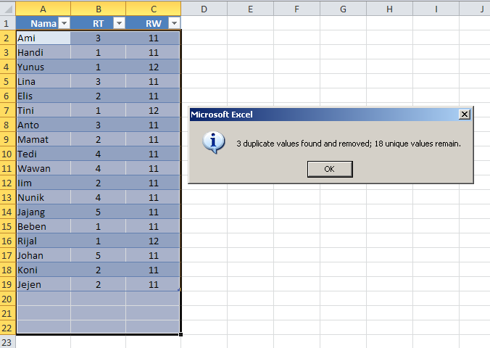The image size is (490, 348).
Task: Click the selection fill handle below row 22
Action: pyautogui.click(x=180, y=334)
